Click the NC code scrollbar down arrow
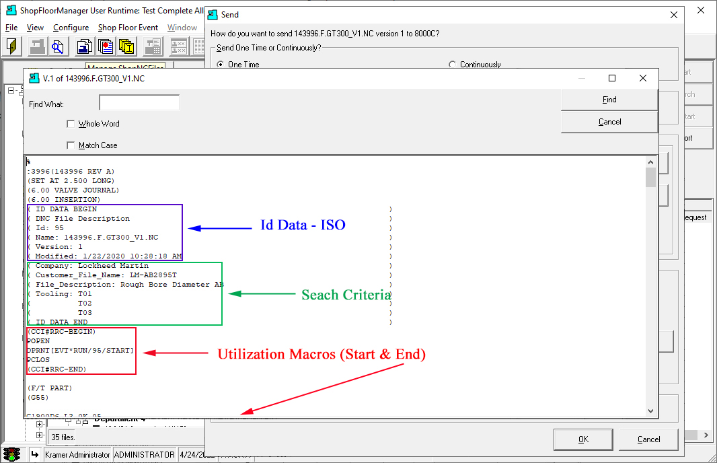The width and height of the screenshot is (717, 463). (x=650, y=411)
